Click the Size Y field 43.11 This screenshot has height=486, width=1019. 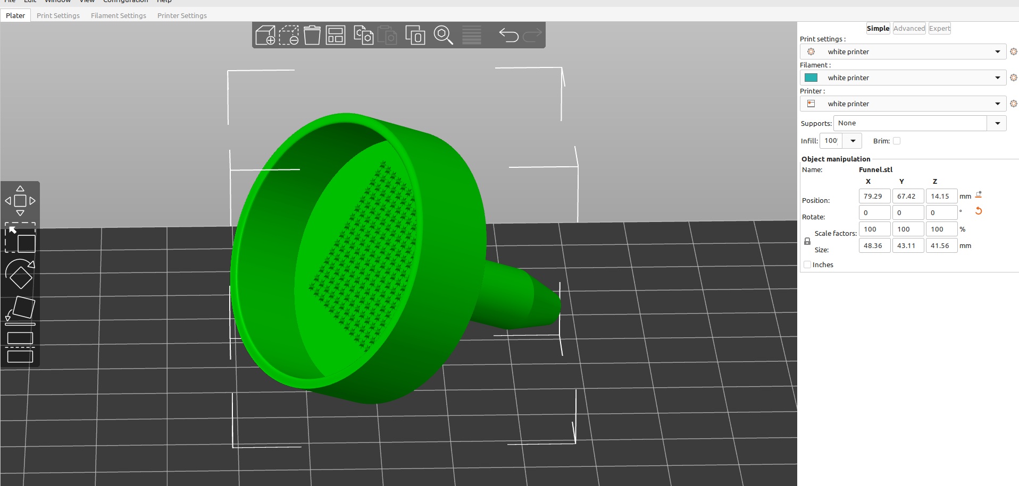pyautogui.click(x=908, y=245)
